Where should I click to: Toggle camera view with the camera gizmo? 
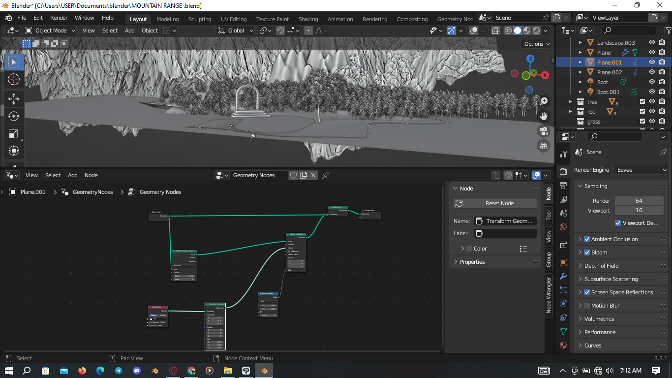pyautogui.click(x=544, y=131)
